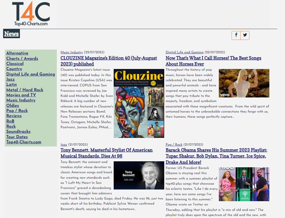Open Movies and TV category
This screenshot has width=285, height=218.
(21, 95)
